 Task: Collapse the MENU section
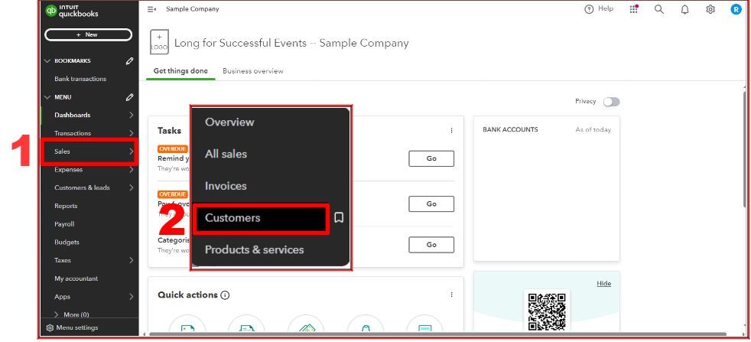47,97
